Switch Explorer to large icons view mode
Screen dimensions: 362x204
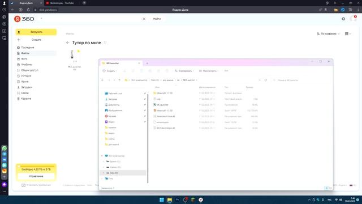click(330, 188)
